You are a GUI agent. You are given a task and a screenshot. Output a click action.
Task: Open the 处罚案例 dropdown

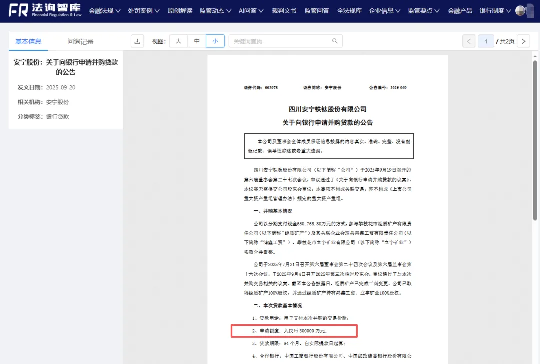coord(143,10)
